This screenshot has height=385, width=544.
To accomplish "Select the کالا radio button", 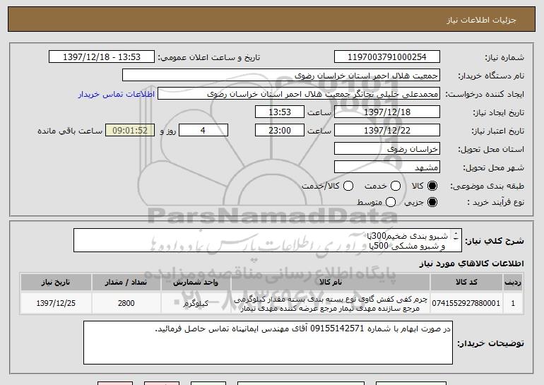I will coord(432,186).
